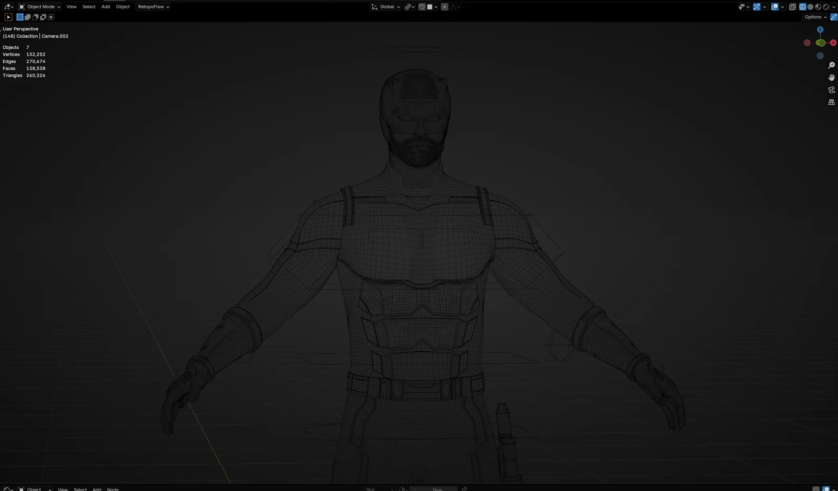Enable snapping with the magnet icon
838x491 pixels.
tap(422, 6)
